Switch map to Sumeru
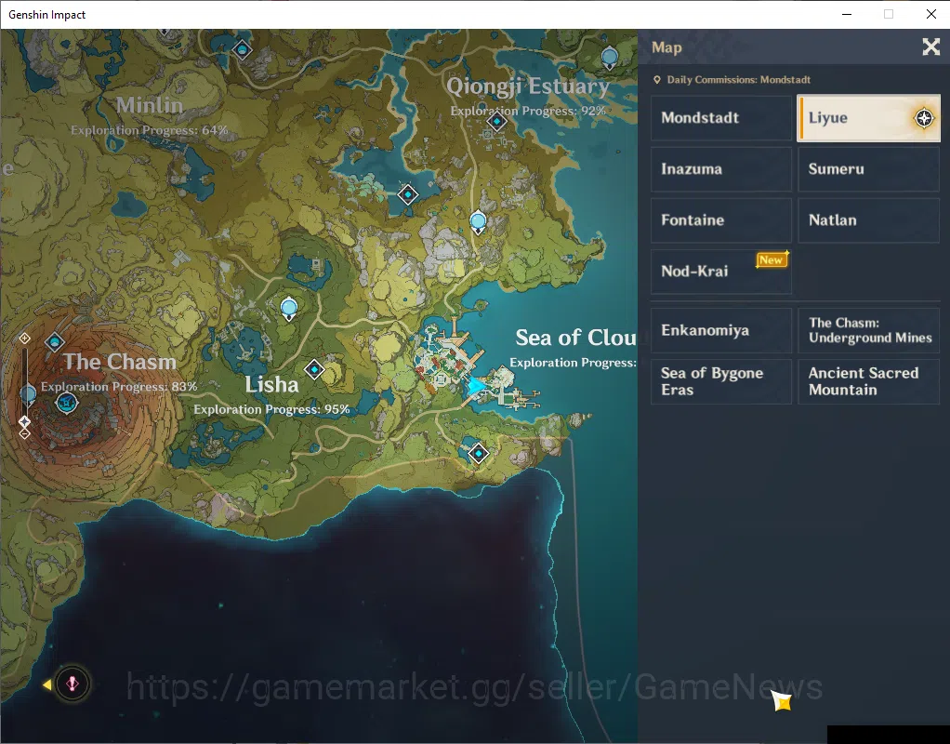950x744 pixels. [x=868, y=169]
